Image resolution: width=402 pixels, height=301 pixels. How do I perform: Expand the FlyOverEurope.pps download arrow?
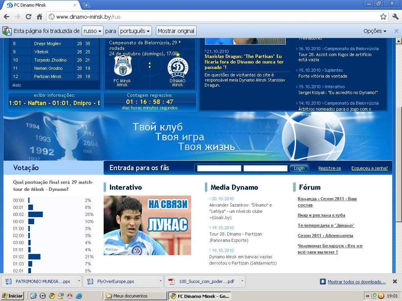tap(160, 281)
